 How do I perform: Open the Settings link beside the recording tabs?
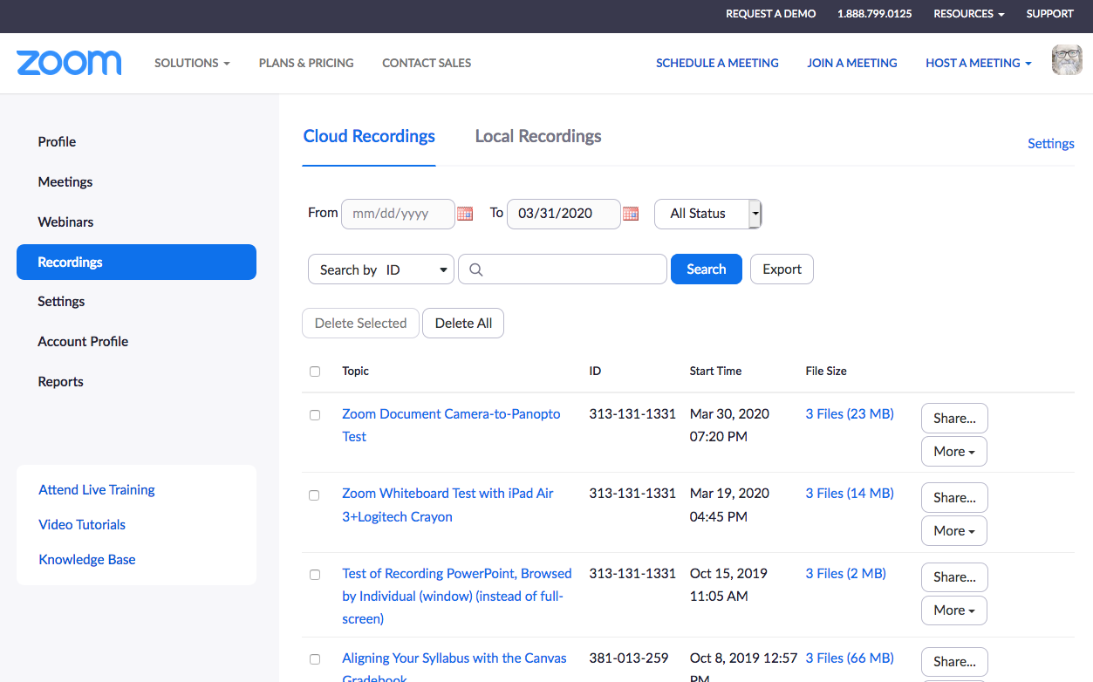coord(1050,144)
